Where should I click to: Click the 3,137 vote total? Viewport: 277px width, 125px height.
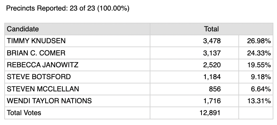(x=212, y=53)
